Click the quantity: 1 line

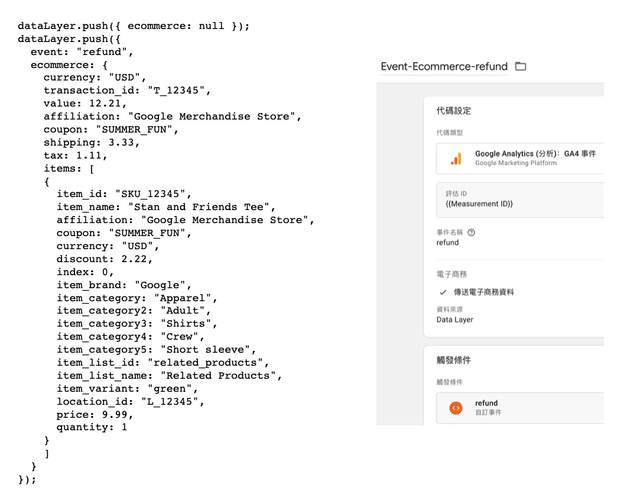92,427
